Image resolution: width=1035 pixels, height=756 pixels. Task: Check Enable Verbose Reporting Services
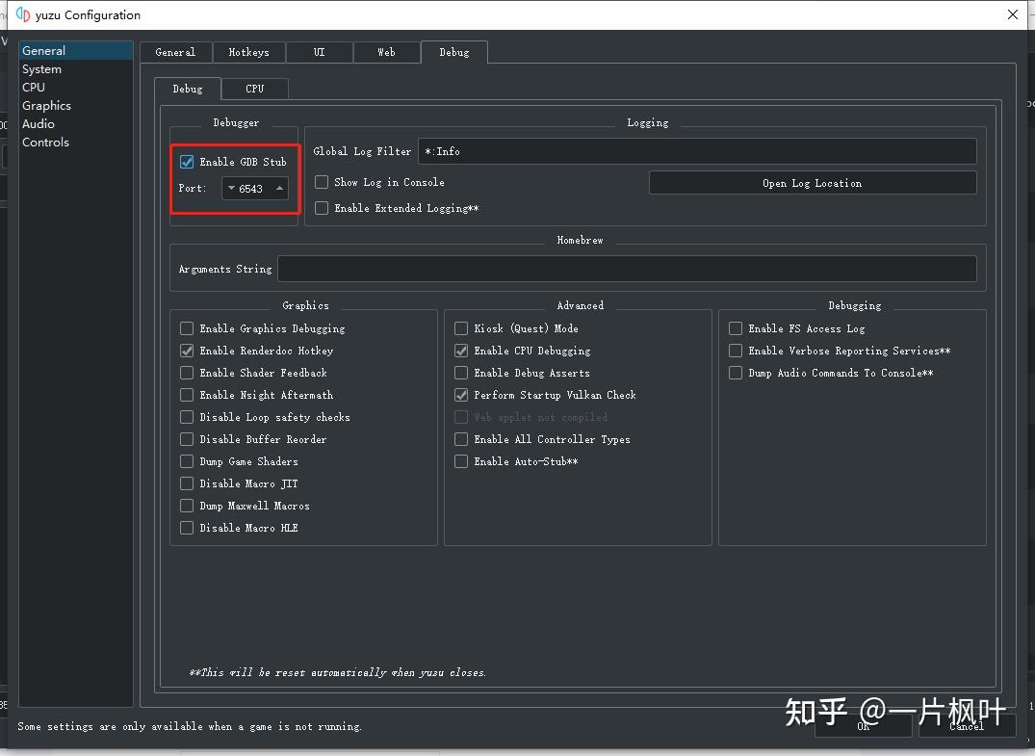736,351
